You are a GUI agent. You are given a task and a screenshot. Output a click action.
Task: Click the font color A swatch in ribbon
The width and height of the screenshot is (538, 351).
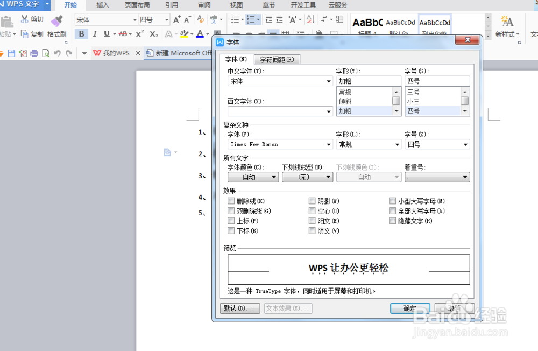point(200,34)
